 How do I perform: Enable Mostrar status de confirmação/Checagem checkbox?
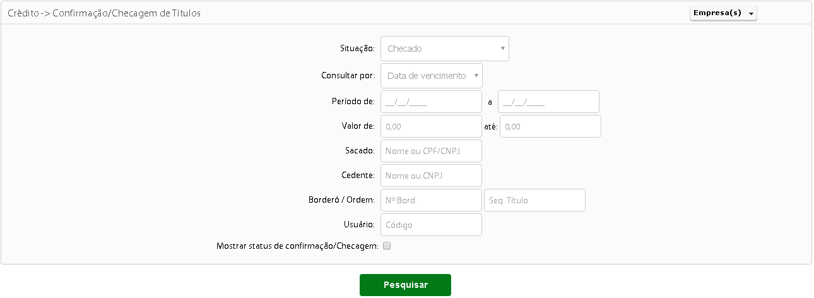coord(387,246)
